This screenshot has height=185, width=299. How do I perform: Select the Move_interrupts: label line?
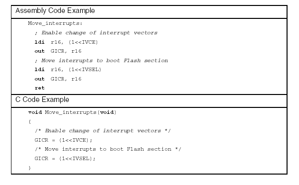pos(55,23)
